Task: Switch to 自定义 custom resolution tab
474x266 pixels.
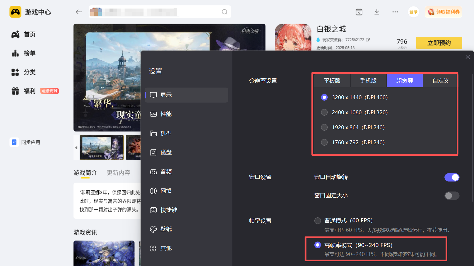Action: pos(440,81)
